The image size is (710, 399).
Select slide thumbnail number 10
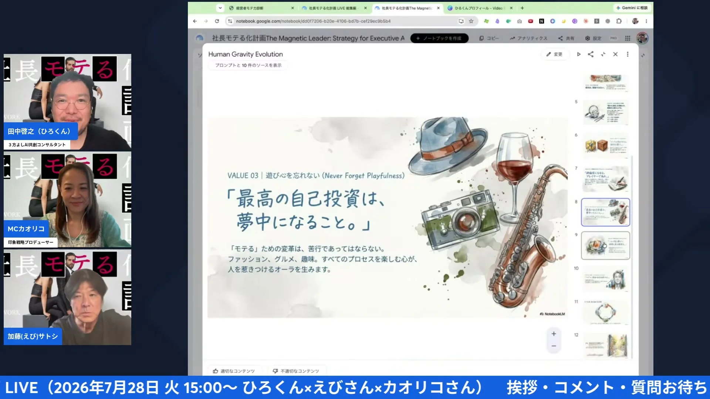[605, 279]
